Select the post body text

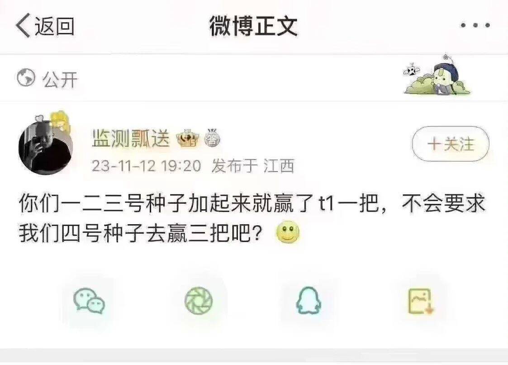(252, 218)
